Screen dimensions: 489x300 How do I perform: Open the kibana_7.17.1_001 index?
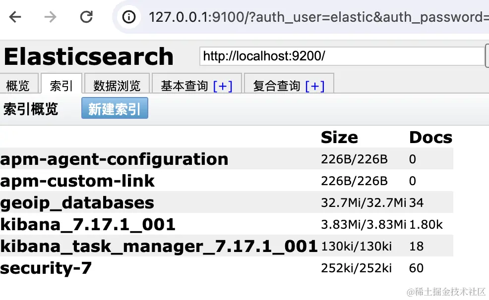88,225
